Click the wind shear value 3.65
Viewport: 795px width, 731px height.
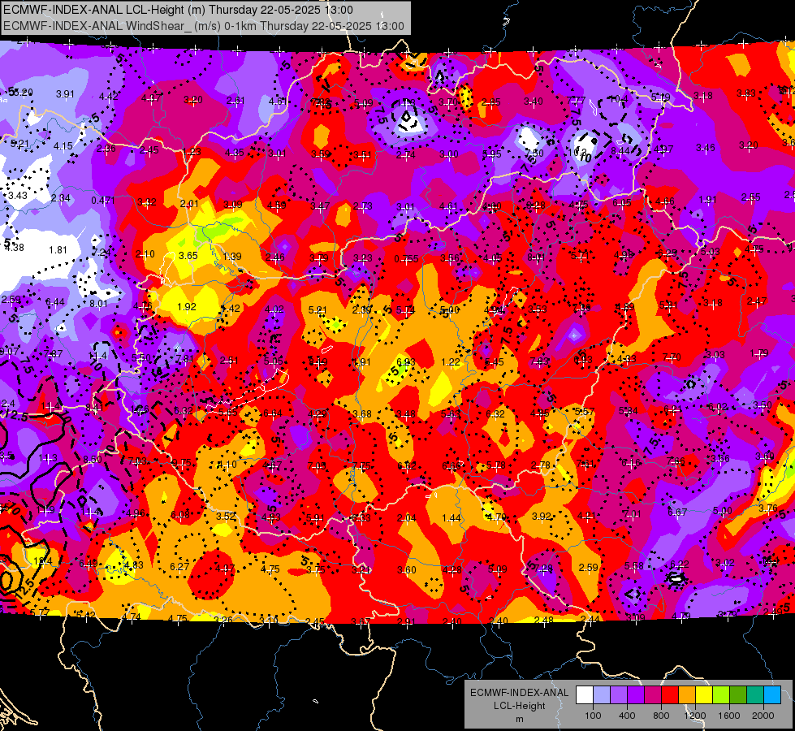(188, 256)
